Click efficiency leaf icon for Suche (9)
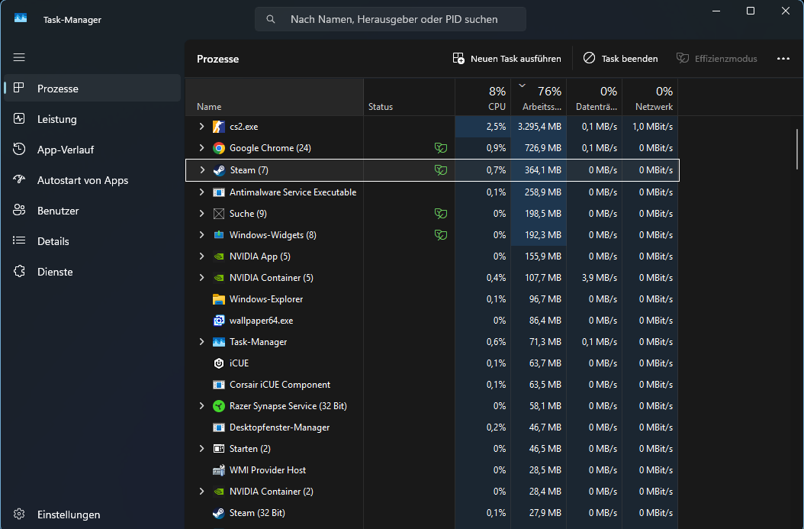Screen dimensions: 804x529 pos(440,214)
